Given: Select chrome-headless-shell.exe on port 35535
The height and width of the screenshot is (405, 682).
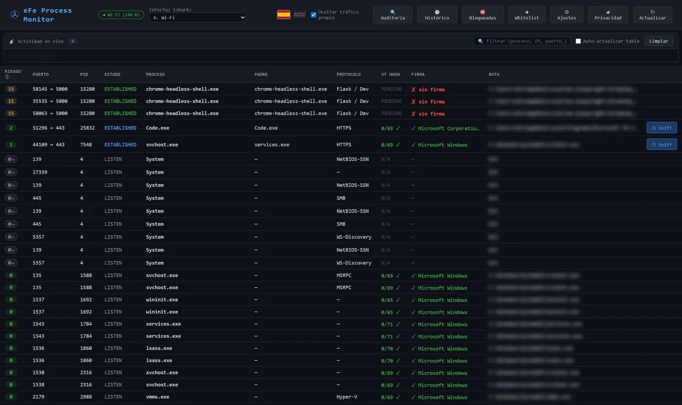Looking at the screenshot, I should [182, 101].
